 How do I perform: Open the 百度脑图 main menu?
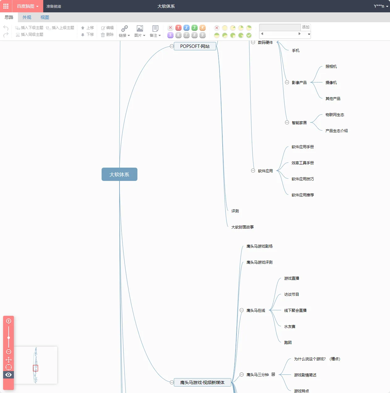point(27,6)
